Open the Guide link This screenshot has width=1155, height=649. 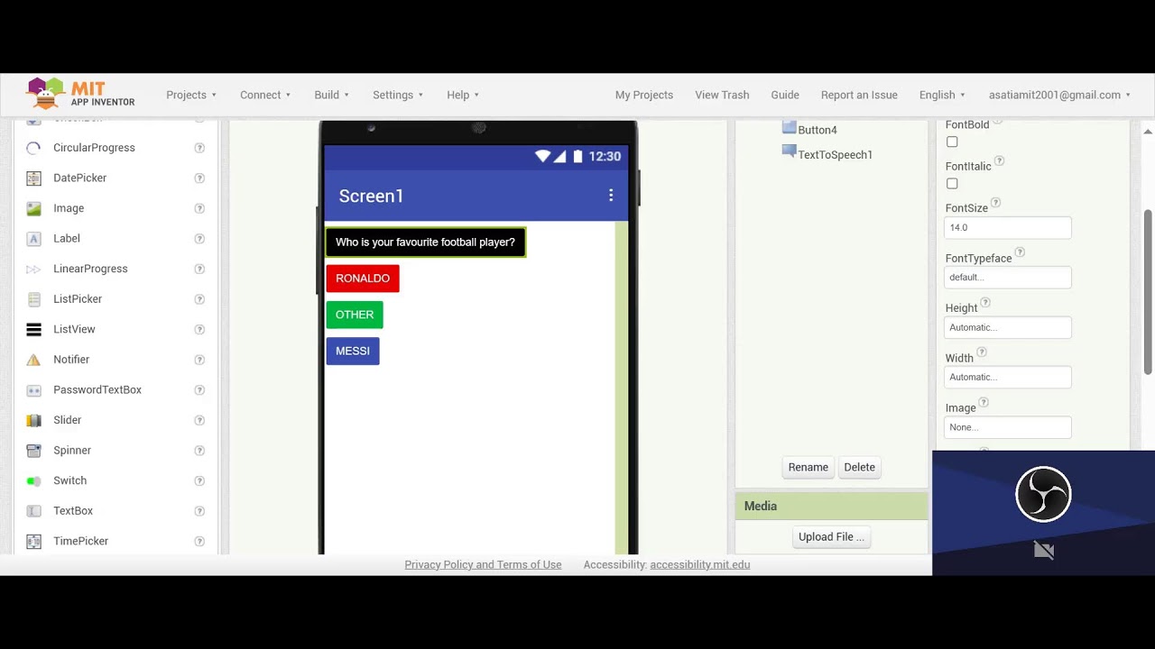[x=785, y=95]
